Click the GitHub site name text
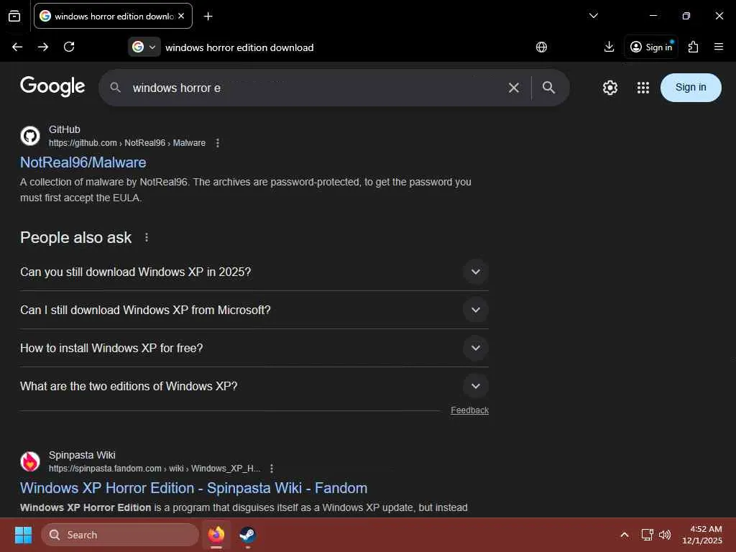The image size is (736, 552). click(x=64, y=129)
